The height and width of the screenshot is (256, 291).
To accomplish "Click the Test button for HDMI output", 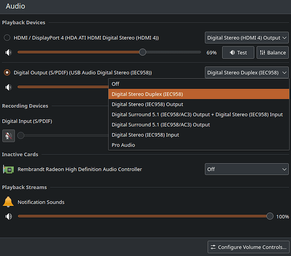I will click(x=238, y=53).
